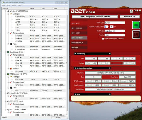Click the Intel Core i7 920 processor icon
Viewport: 142px width, 120px height.
click(8, 52)
